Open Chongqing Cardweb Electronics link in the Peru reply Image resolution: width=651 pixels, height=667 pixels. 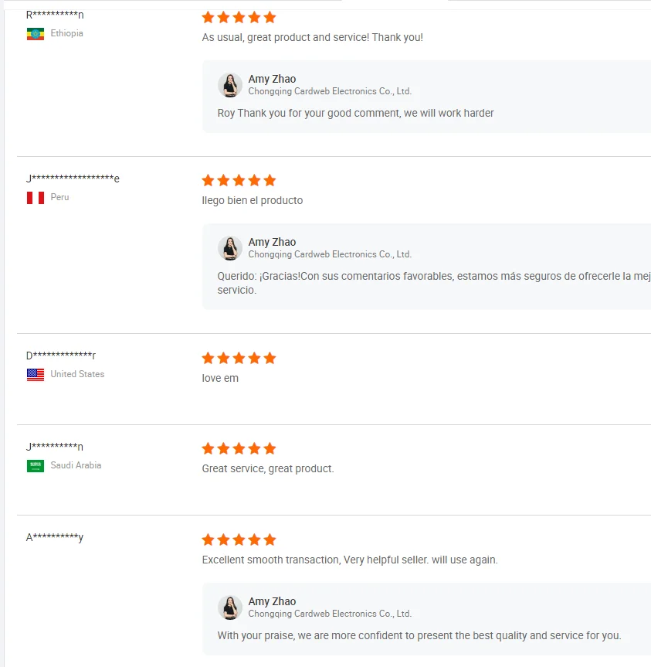coord(330,254)
